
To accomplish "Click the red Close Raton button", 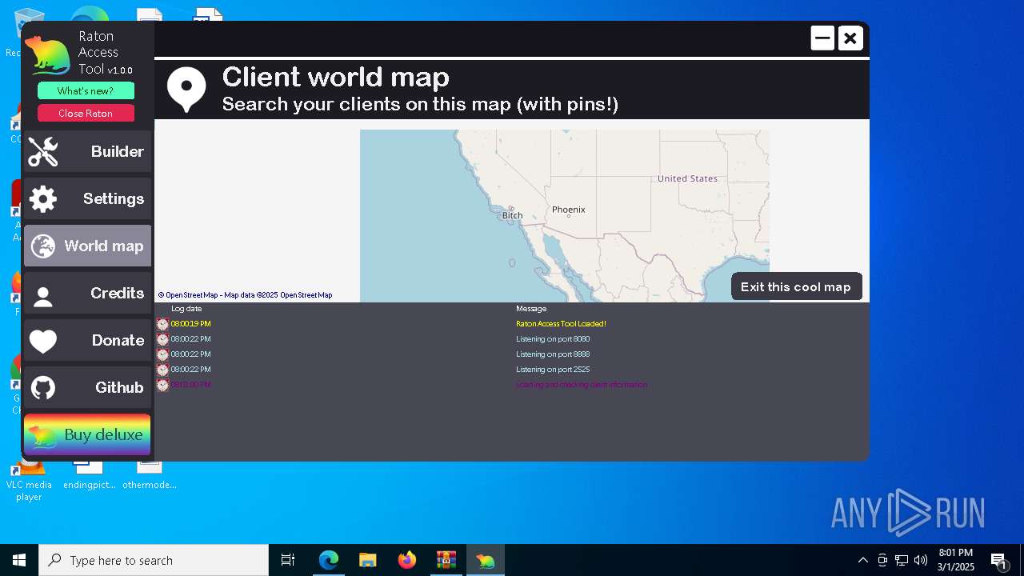I will (x=86, y=113).
